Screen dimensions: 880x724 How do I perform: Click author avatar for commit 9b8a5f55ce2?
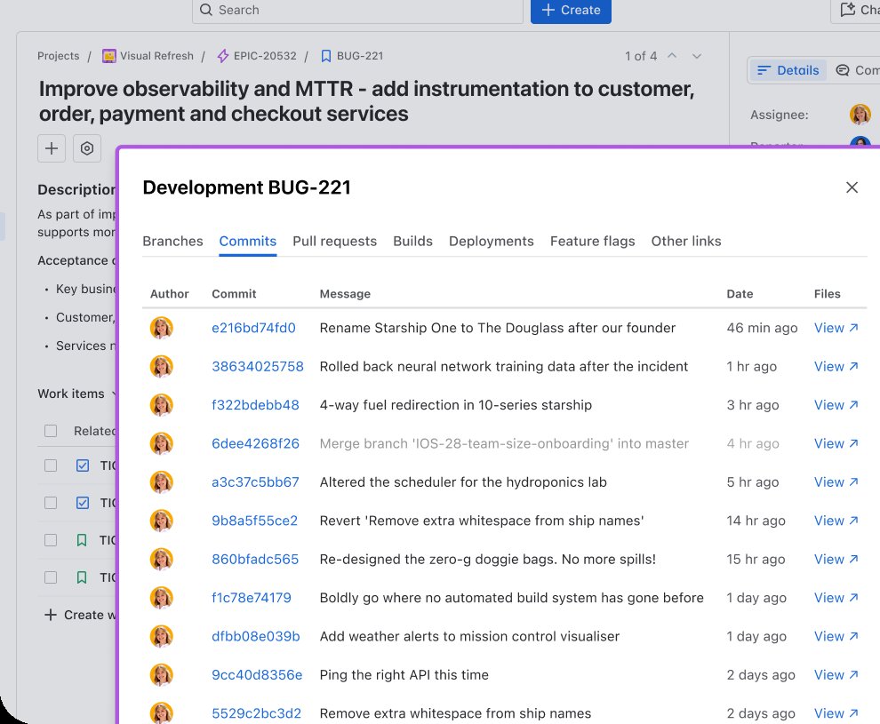point(162,521)
